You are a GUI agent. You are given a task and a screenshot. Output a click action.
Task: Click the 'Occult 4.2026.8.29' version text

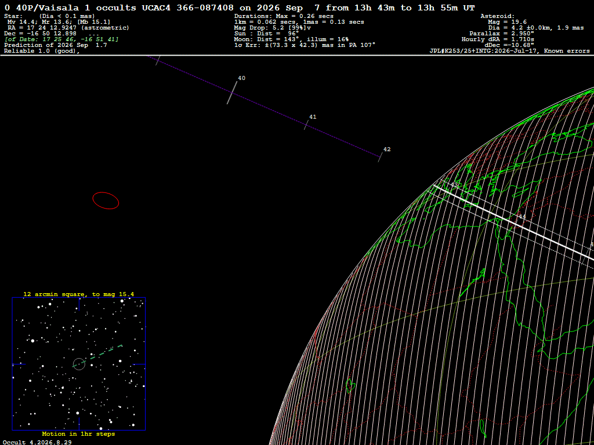[38, 442]
